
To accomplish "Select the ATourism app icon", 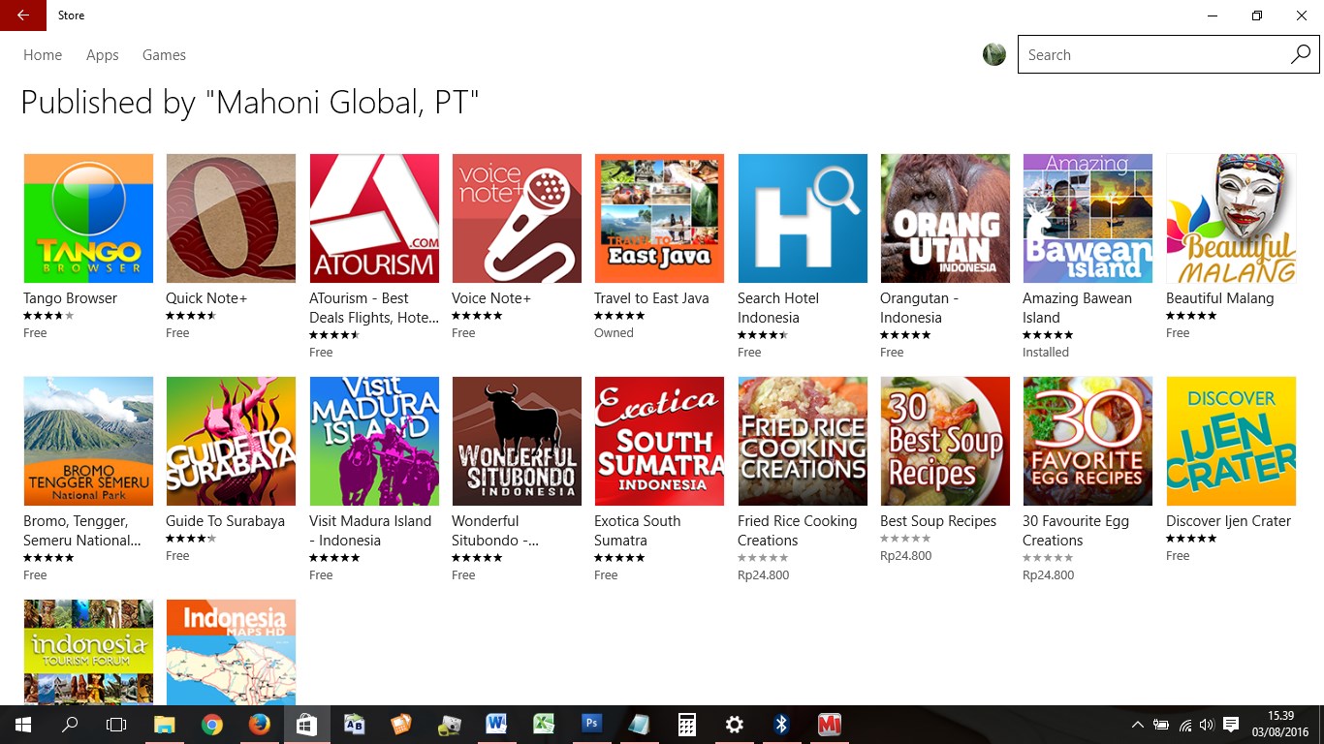I will (x=374, y=218).
